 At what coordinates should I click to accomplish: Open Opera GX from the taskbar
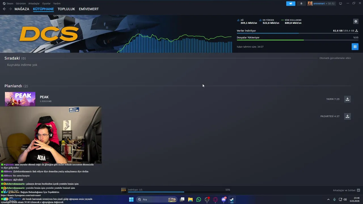(215, 199)
